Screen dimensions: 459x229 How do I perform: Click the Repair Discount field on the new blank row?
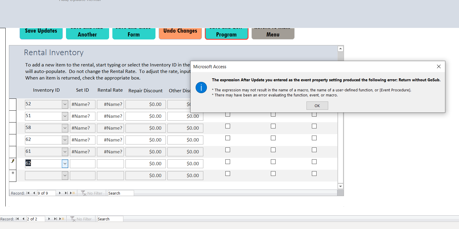click(x=146, y=176)
